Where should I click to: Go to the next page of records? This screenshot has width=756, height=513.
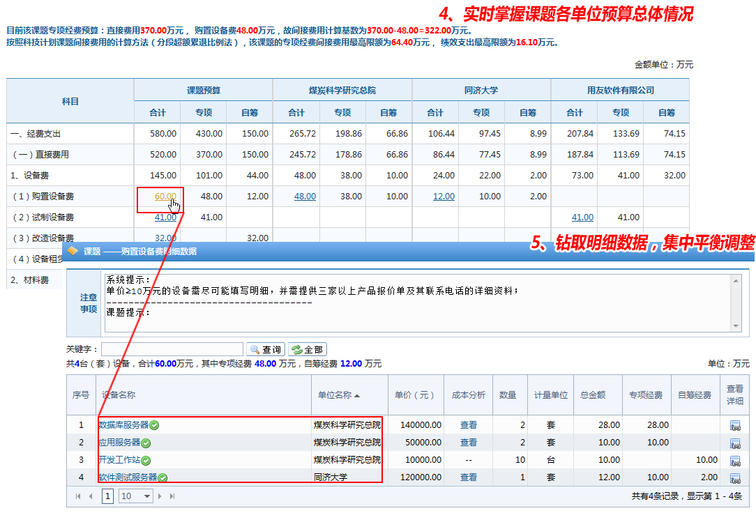(x=160, y=496)
